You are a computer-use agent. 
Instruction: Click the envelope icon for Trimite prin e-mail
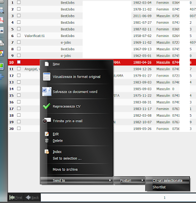click(x=47, y=121)
